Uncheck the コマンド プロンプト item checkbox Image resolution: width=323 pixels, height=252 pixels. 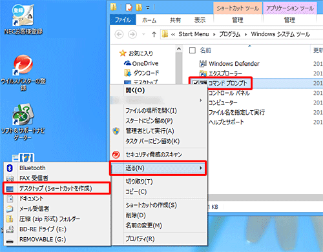tap(196, 83)
